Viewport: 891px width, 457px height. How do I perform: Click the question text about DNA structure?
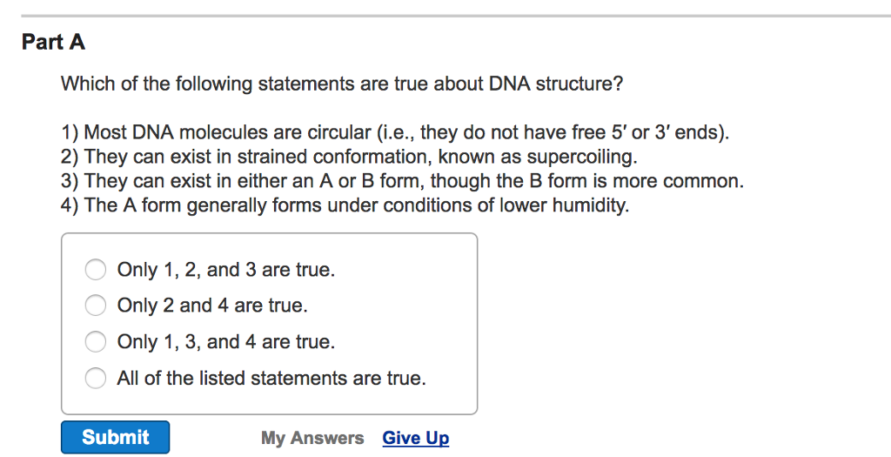click(342, 84)
